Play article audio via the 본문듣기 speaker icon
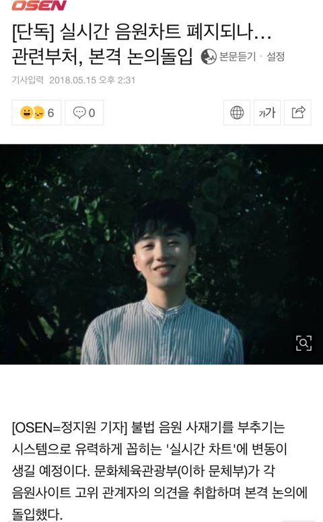The height and width of the screenshot is (522, 323). point(209,57)
